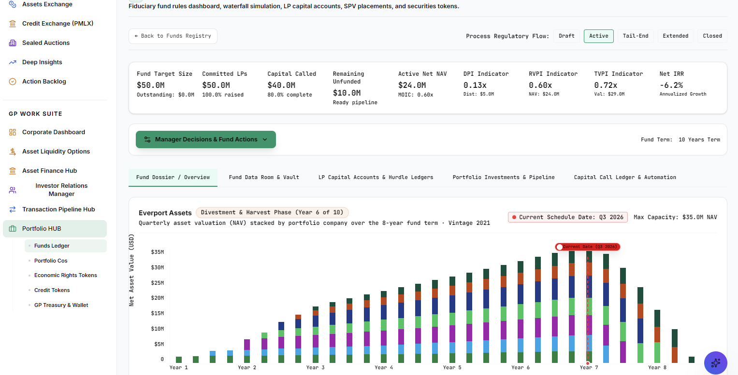Click the Transaction Pipeline Hub arrows icon
Screen dimensions: 738x375
pos(13,209)
